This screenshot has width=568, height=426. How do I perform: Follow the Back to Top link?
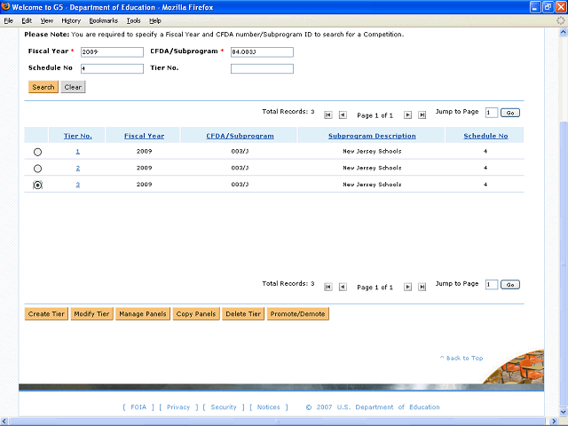(461, 358)
